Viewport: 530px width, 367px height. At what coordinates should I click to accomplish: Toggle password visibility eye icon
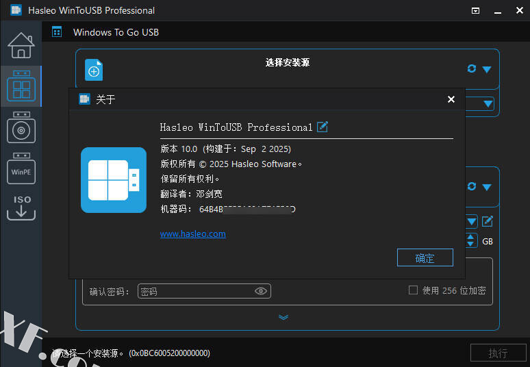tap(261, 292)
